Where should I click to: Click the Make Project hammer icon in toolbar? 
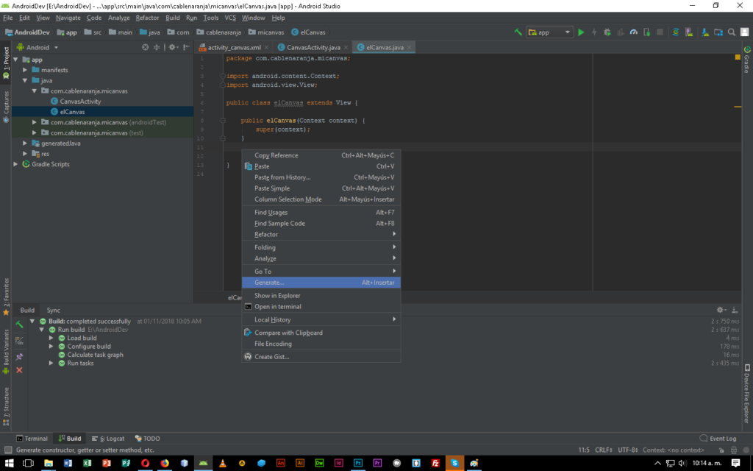coord(518,32)
